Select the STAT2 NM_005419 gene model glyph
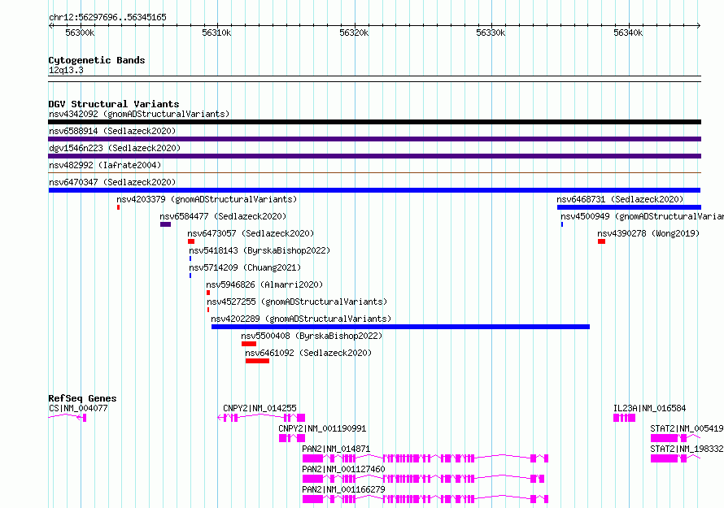Viewport: 724px width, 508px height. (675, 438)
